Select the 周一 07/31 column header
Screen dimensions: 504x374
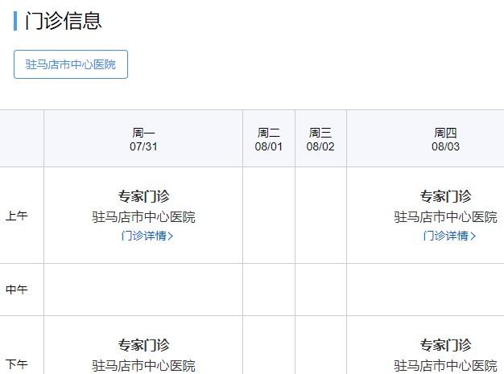pos(143,139)
